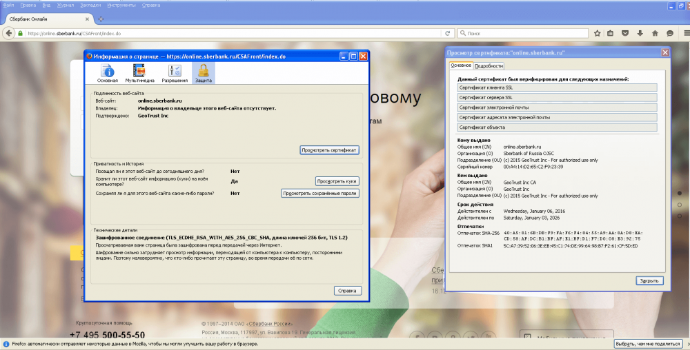
Task: Click the URL address field
Action: click(233, 33)
